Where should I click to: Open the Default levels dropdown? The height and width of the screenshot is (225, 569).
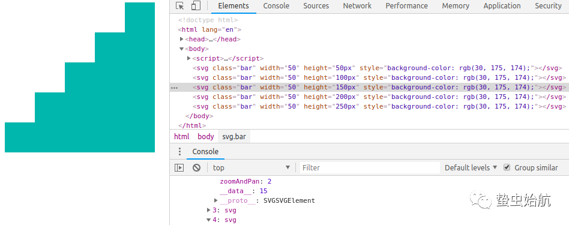coord(471,167)
